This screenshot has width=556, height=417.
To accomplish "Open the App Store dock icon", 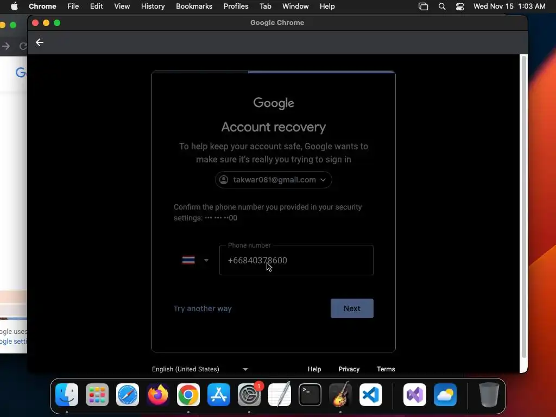I will pos(219,395).
